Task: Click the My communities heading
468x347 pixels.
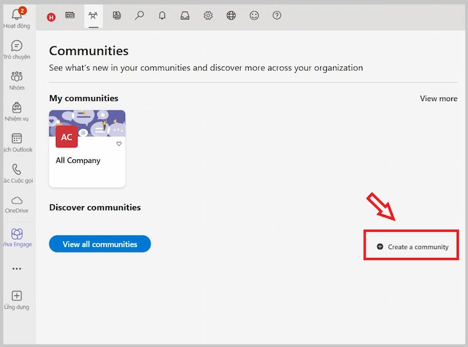Action: 84,98
